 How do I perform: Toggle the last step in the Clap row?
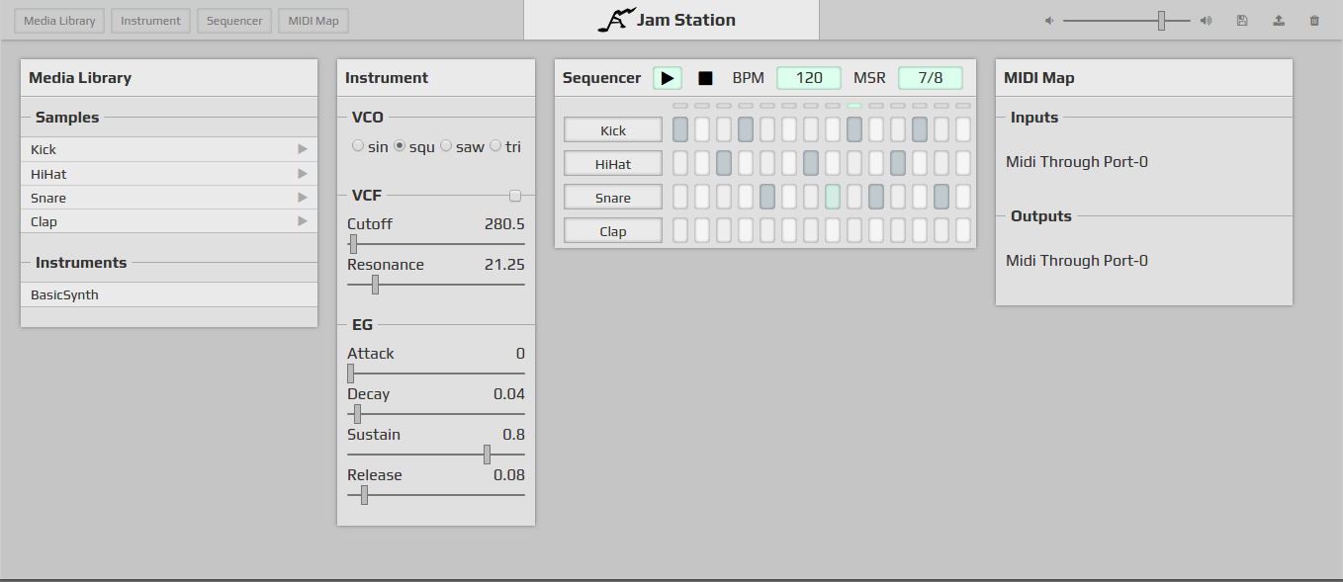pos(963,230)
